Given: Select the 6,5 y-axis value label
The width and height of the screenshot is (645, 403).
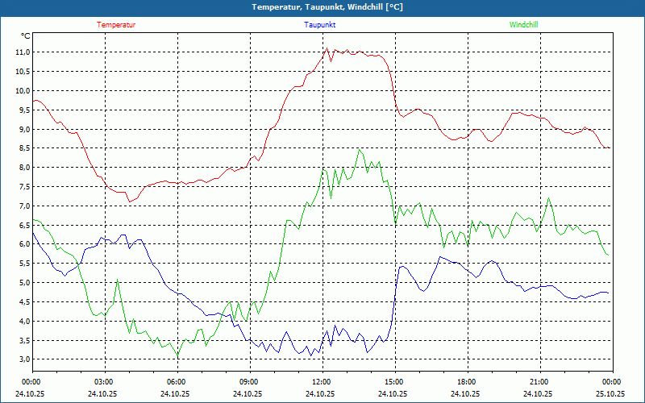Looking at the screenshot, I should click(22, 225).
